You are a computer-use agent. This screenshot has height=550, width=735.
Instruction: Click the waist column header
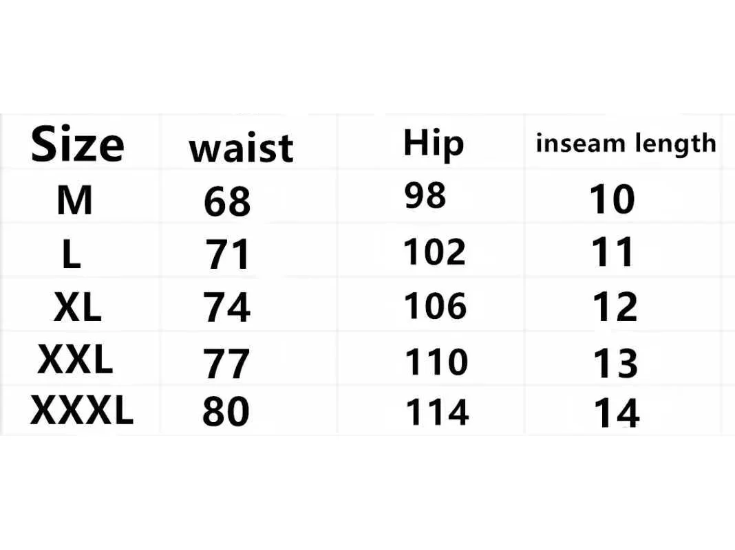242,148
